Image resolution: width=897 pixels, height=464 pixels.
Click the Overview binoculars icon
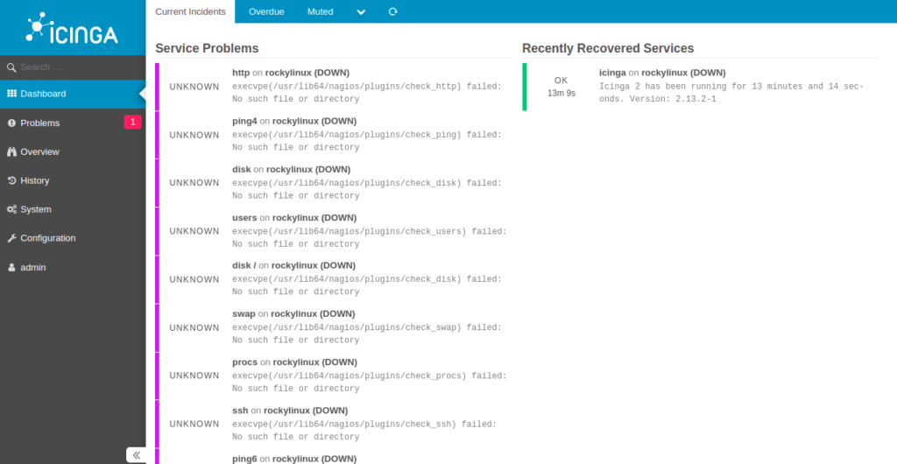(x=11, y=152)
